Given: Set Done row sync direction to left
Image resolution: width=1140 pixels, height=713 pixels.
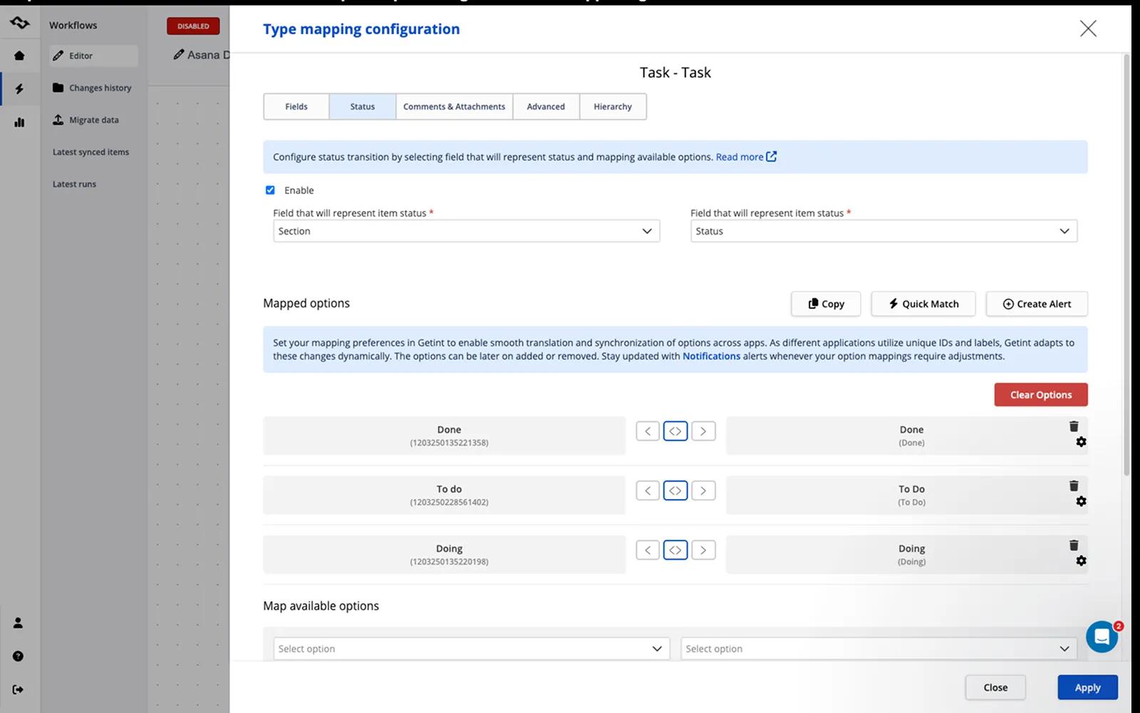Looking at the screenshot, I should 648,431.
